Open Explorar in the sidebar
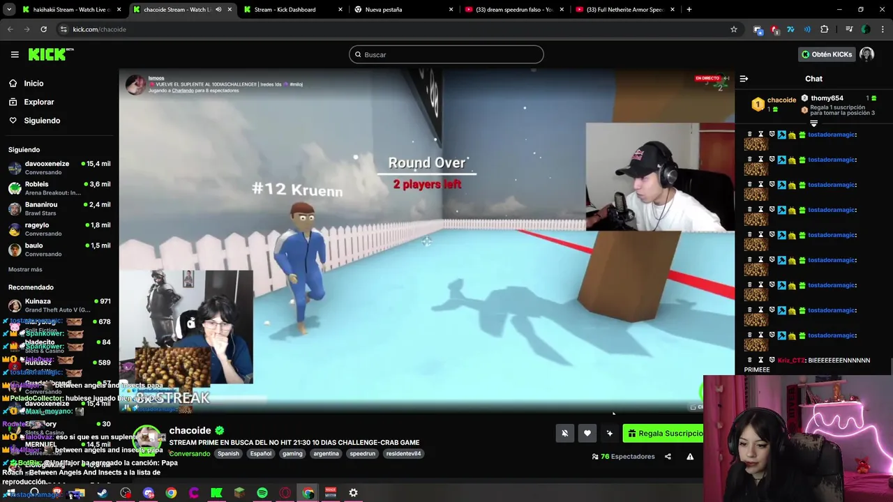 (38, 102)
